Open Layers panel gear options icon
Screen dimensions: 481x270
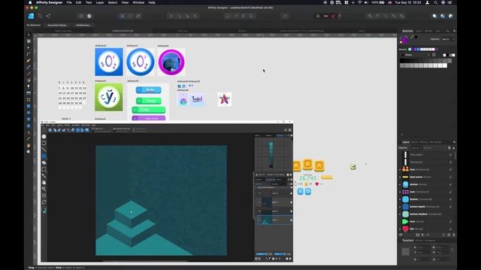(x=449, y=148)
